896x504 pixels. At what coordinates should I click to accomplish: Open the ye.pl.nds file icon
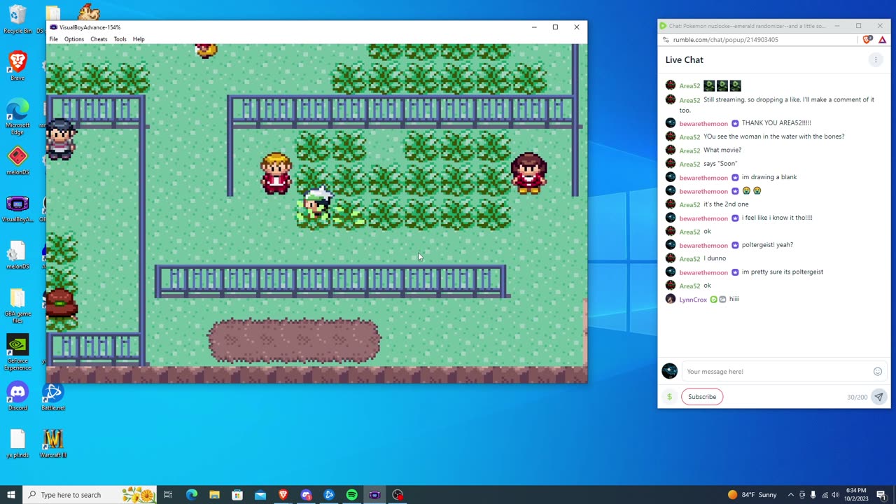17,443
